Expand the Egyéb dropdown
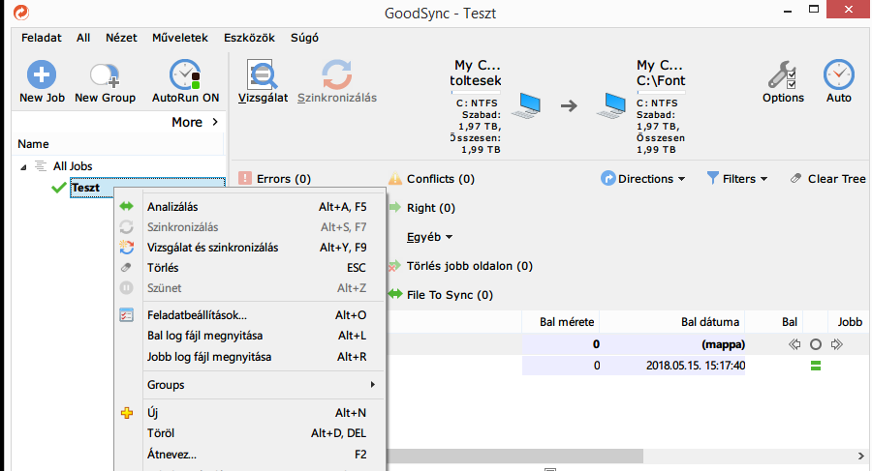872x471 pixels. click(430, 237)
